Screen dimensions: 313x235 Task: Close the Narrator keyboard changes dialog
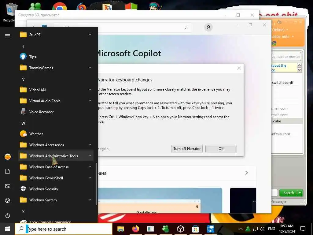[239, 68]
